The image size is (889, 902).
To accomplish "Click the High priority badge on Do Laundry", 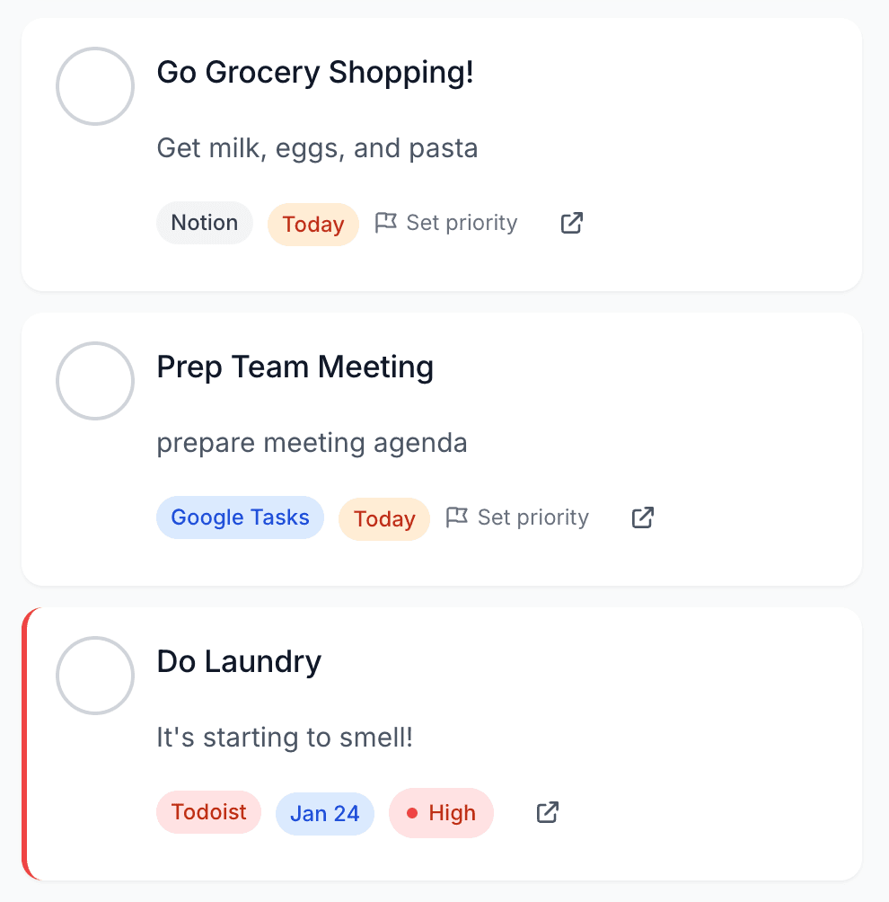I will click(441, 812).
